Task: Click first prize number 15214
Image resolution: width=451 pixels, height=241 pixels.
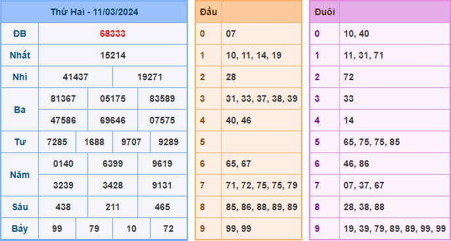Action: pos(112,55)
